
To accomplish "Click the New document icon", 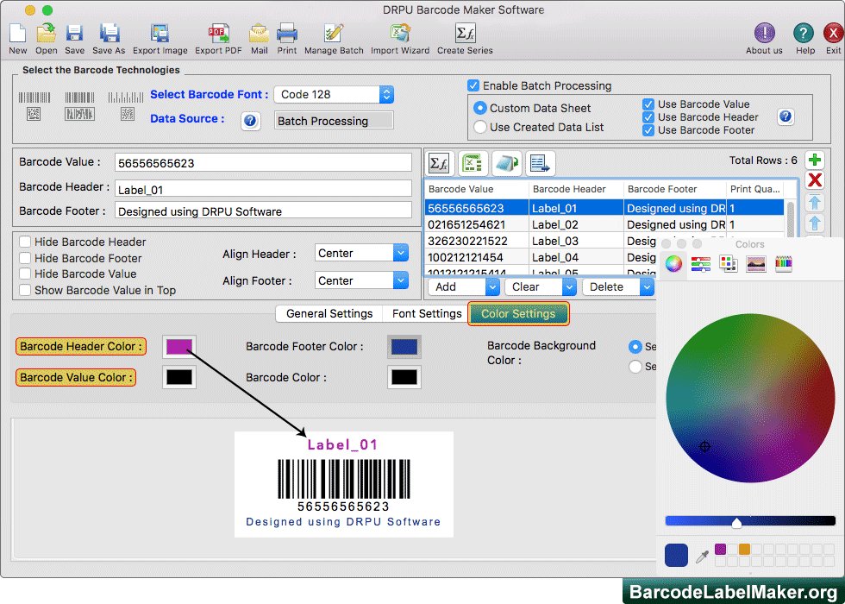I will [x=18, y=34].
